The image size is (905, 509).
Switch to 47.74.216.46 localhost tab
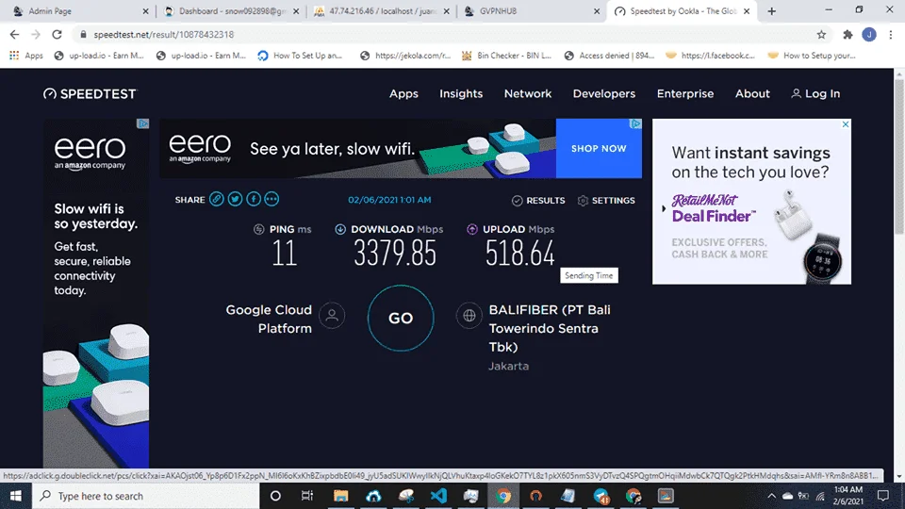pyautogui.click(x=381, y=11)
